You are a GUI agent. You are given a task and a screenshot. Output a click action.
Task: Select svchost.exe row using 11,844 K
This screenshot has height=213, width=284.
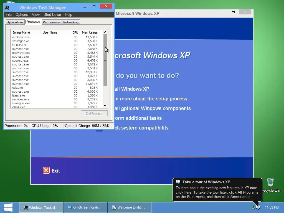click(x=55, y=84)
